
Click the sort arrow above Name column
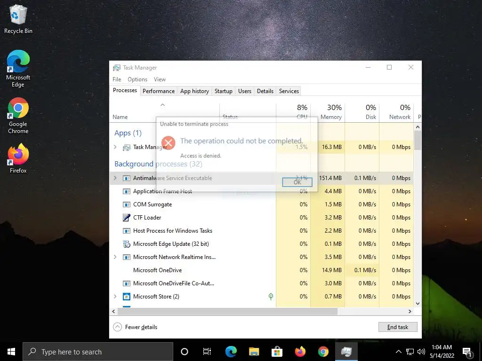pyautogui.click(x=162, y=105)
